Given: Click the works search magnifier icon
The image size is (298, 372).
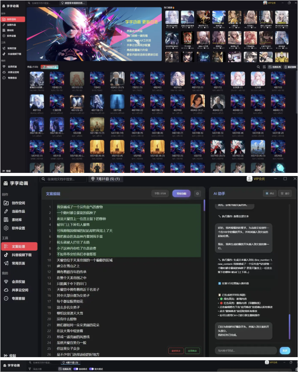Looking at the screenshot, I should point(258,67).
